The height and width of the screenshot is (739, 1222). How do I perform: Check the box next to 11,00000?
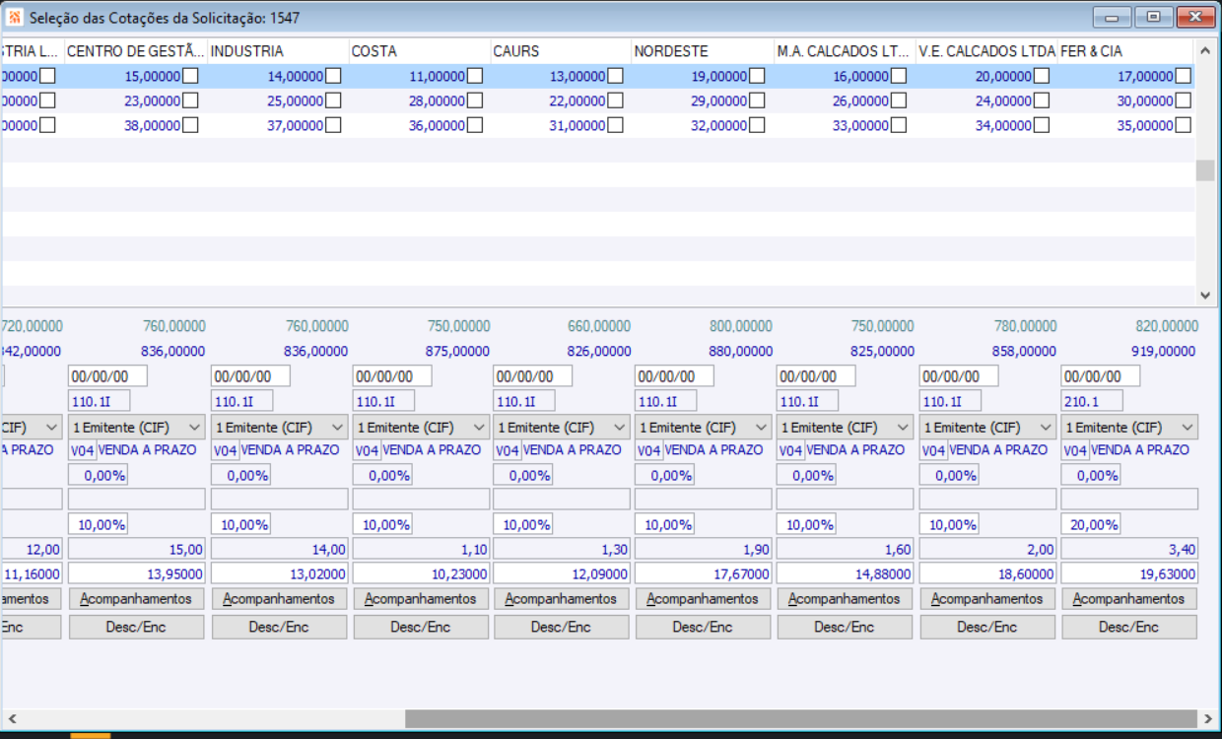point(475,76)
